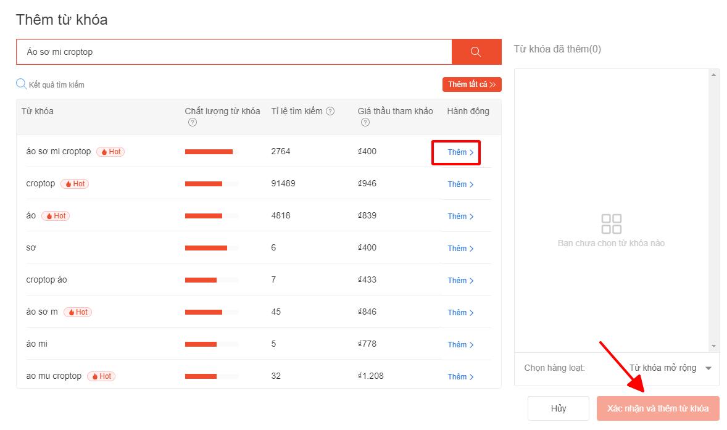Click "Xác nhận và thêm từ khóa" button

coord(657,408)
